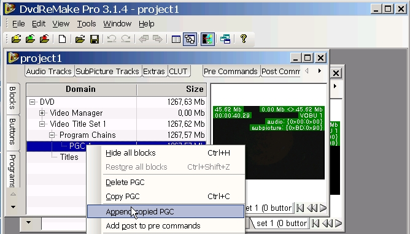Toggle the overlapping windows view button

[190, 39]
